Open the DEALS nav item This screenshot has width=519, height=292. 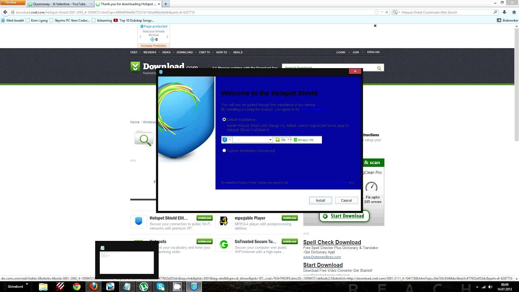point(238,52)
